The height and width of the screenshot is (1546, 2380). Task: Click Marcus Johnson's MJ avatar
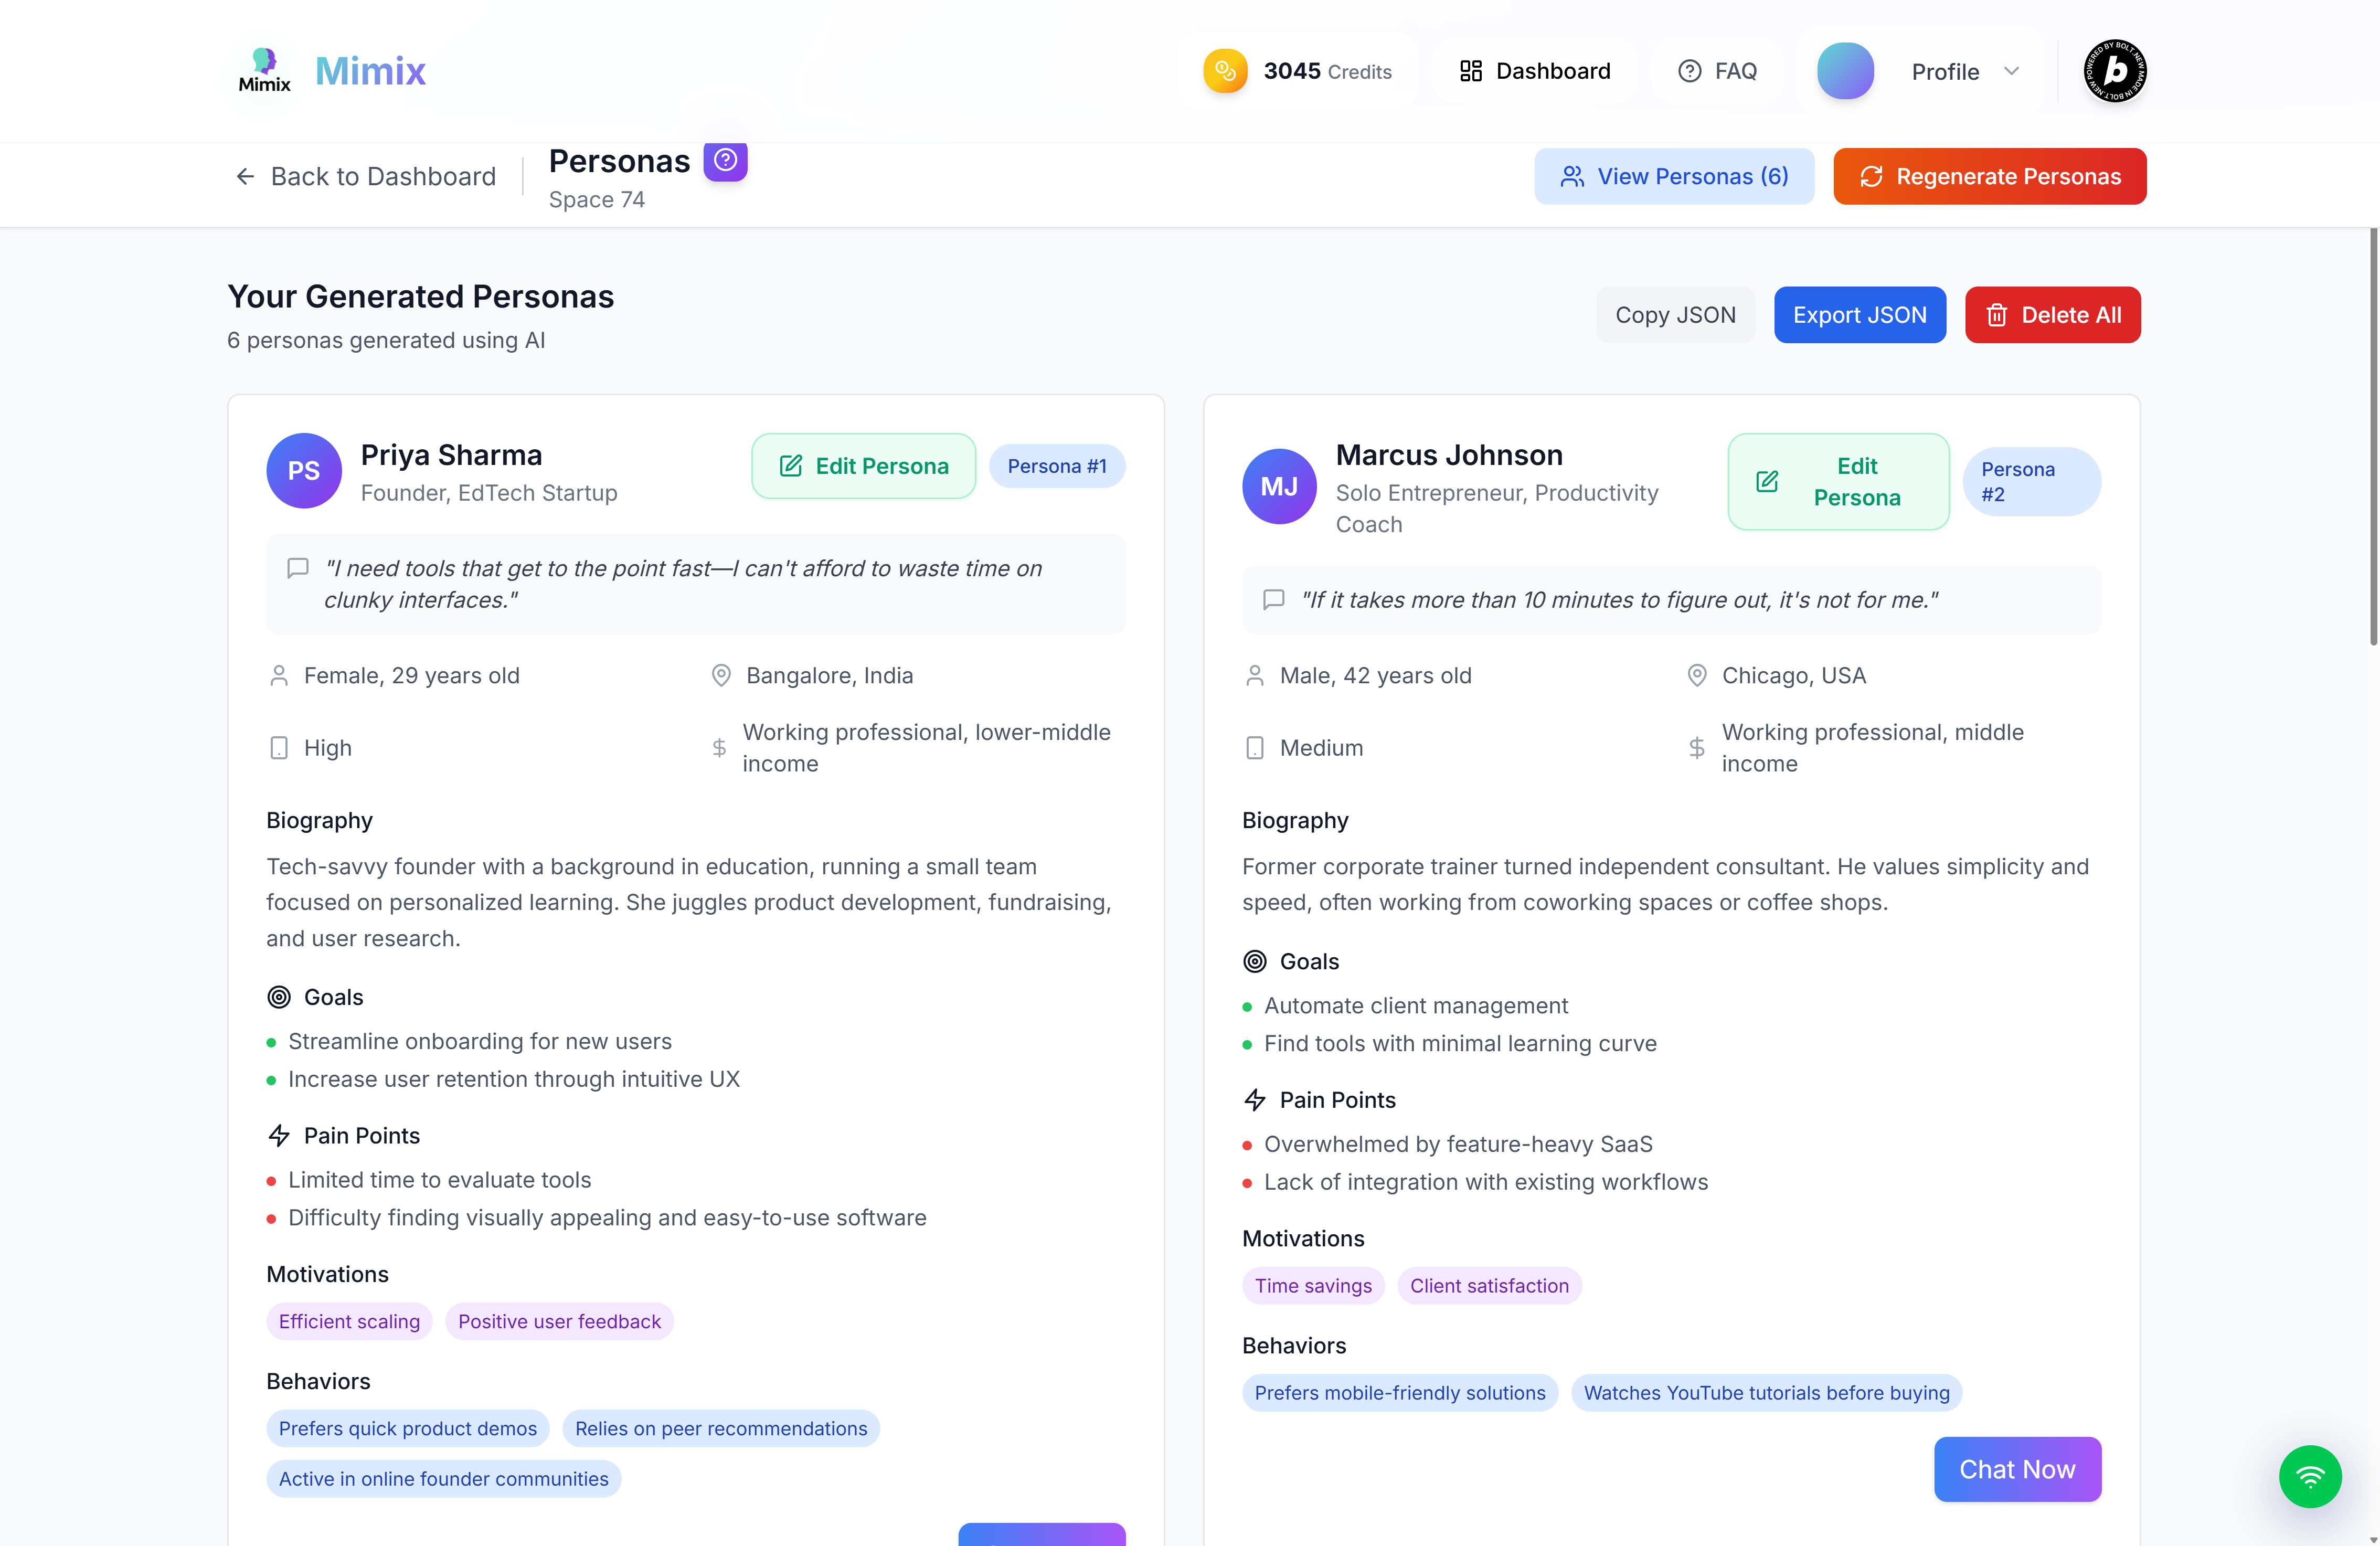pyautogui.click(x=1279, y=486)
